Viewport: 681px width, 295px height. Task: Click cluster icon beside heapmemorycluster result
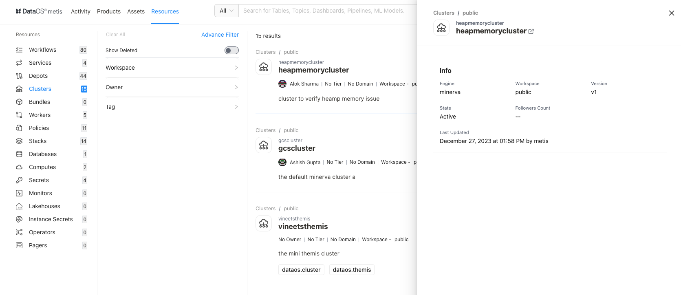264,67
